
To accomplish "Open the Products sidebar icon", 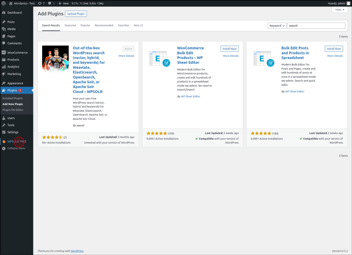I will [3, 60].
